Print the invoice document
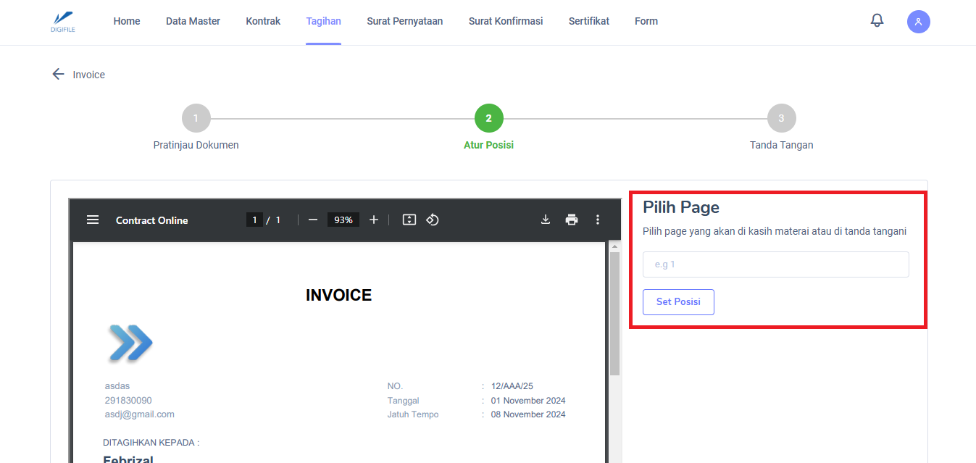The width and height of the screenshot is (976, 463). click(x=572, y=220)
